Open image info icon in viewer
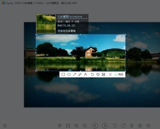Image resolution: width=160 pixels, height=129 pixels. (x=5, y=126)
